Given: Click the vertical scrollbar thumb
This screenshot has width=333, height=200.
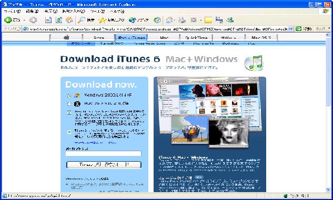Looking at the screenshot, I should (x=328, y=71).
